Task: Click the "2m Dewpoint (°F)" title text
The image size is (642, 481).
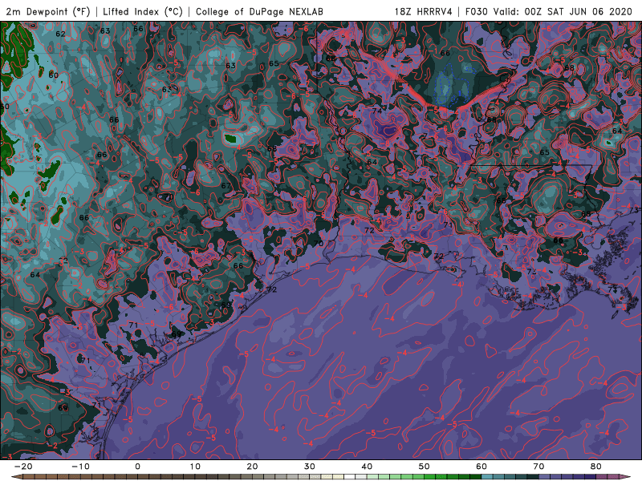Action: pos(47,11)
